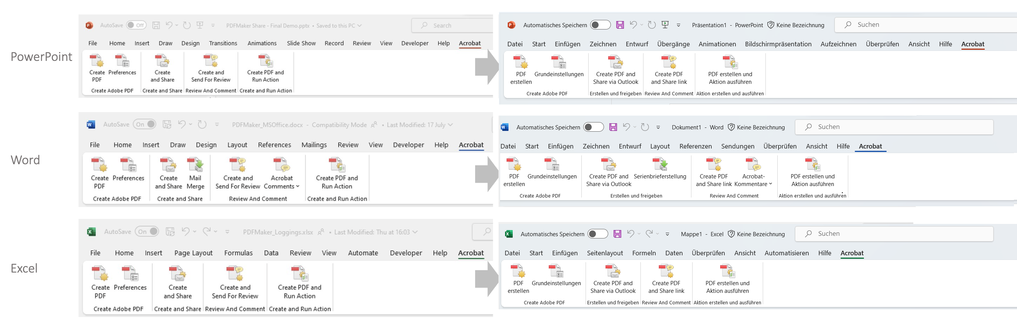Toggle Automatisches Speichern switch in German PowerPoint
This screenshot has height=320, width=1017.
[600, 25]
